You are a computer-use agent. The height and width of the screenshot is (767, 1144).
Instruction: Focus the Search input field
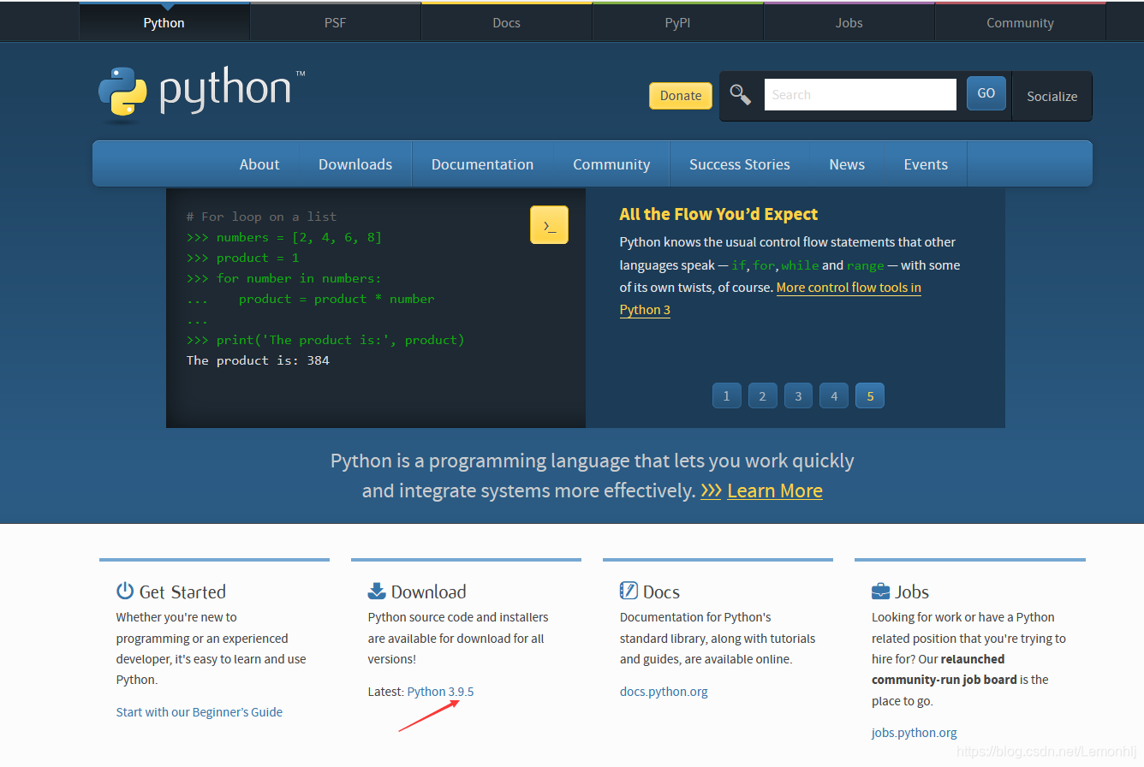coord(860,95)
